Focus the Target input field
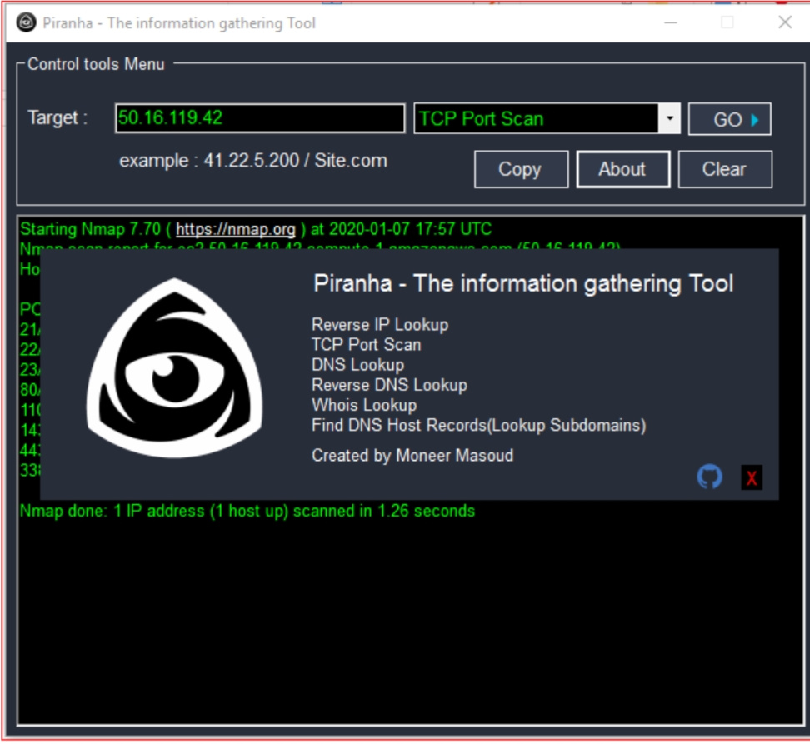 [x=260, y=118]
